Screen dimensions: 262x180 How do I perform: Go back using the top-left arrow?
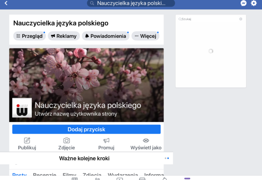point(6,3)
